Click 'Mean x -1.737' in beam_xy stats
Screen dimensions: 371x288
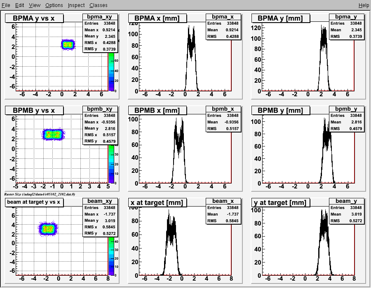(100, 214)
